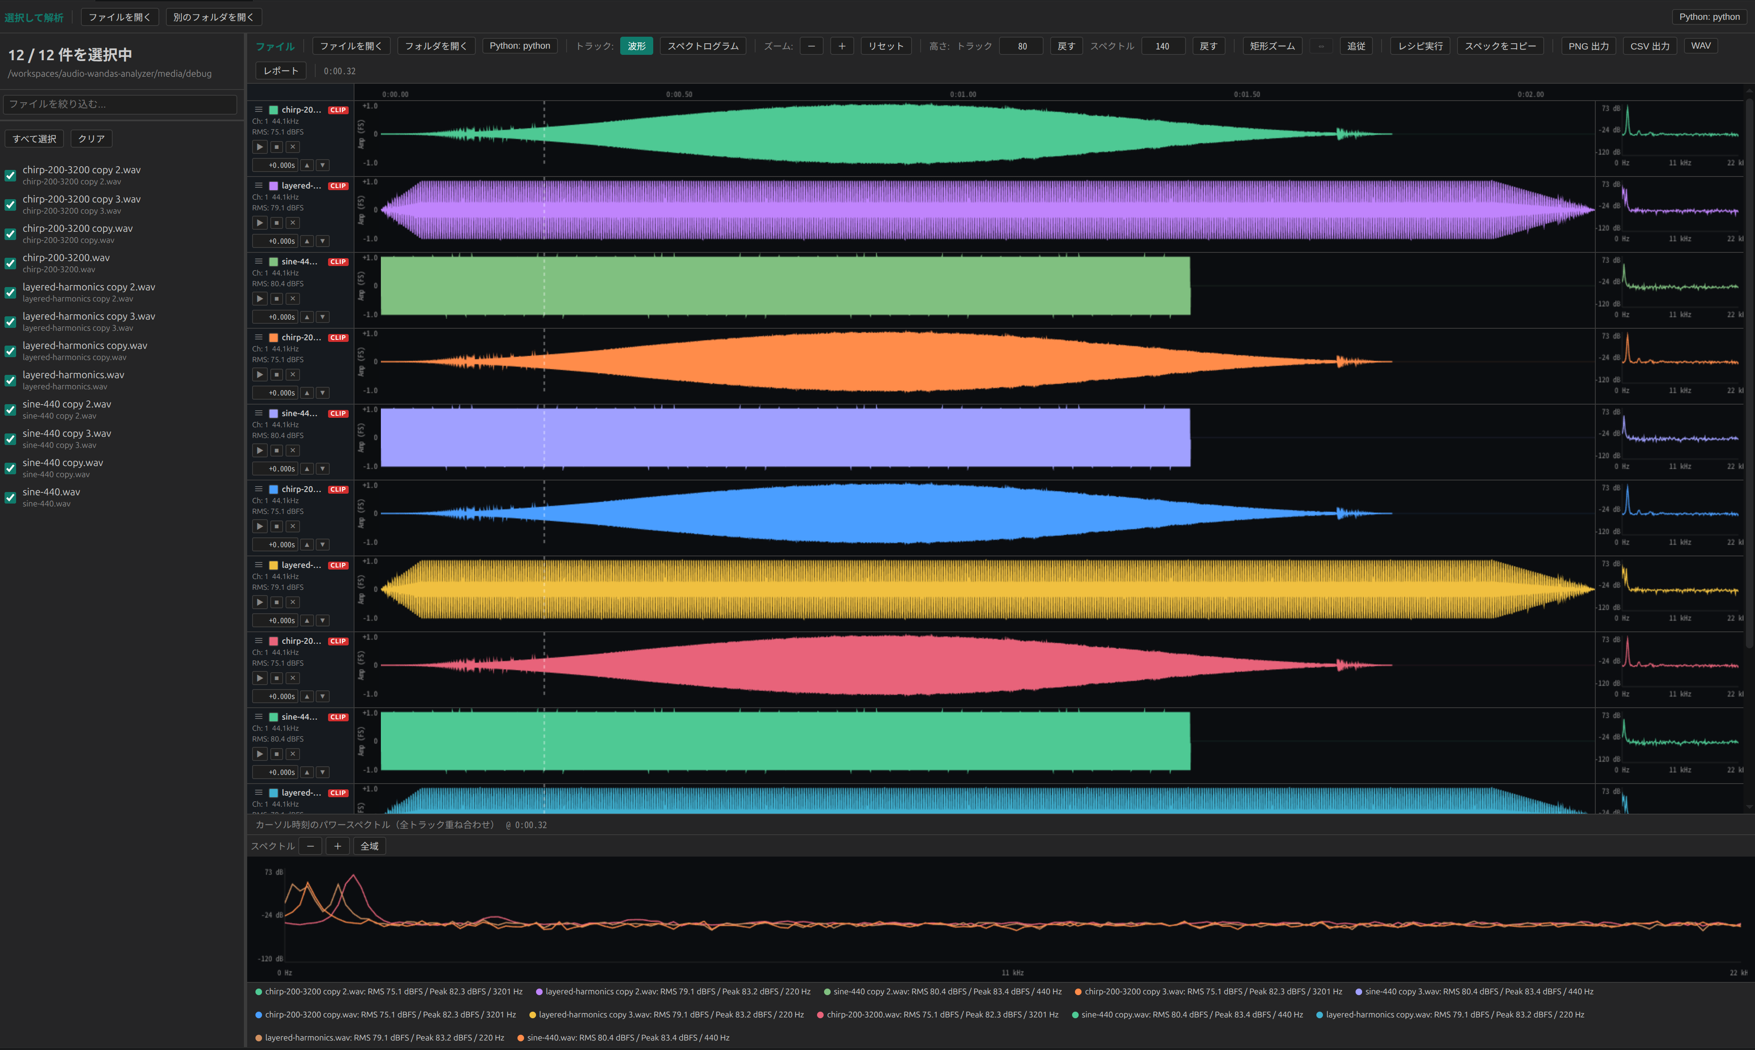This screenshot has height=1050, width=1755.
Task: Open drag handle menu of purple layered track
Action: 258,185
